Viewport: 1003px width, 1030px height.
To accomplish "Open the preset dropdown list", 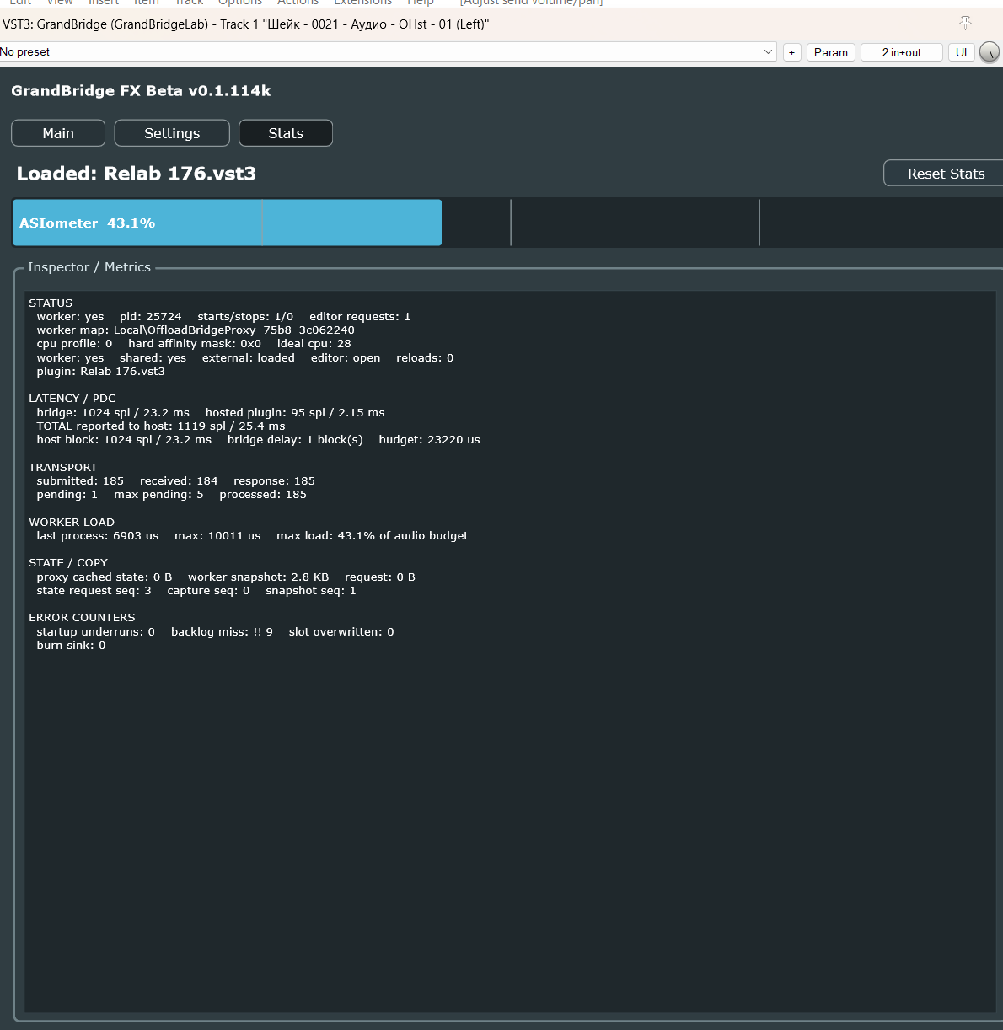I will click(768, 52).
